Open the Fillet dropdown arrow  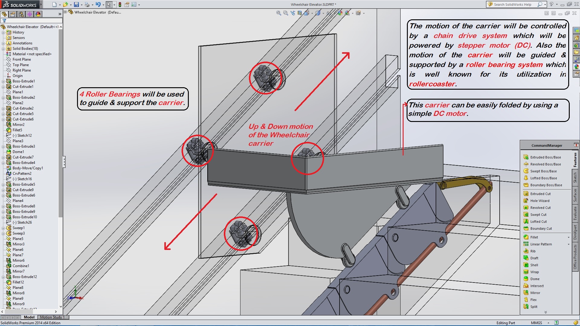[569, 237]
